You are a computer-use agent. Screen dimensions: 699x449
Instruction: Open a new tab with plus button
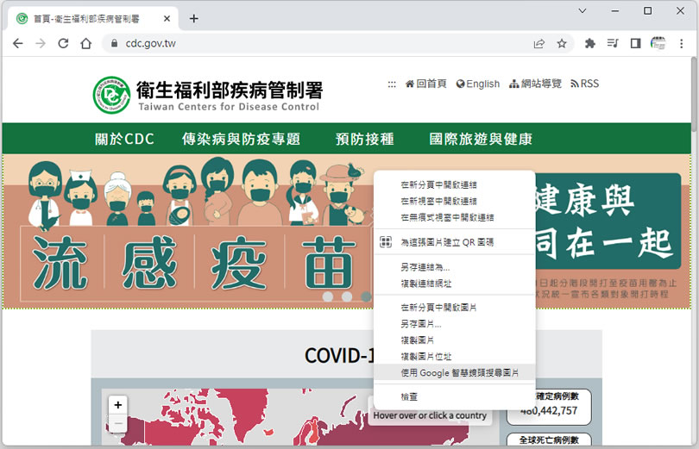[x=194, y=18]
